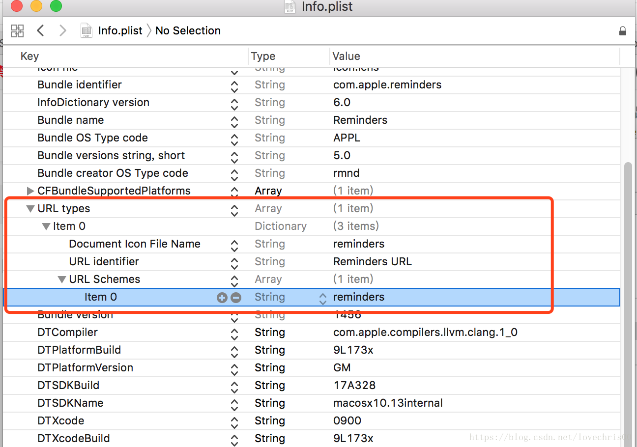The width and height of the screenshot is (637, 447).
Task: Select the DTSDKBuild value 17A328
Action: (354, 385)
